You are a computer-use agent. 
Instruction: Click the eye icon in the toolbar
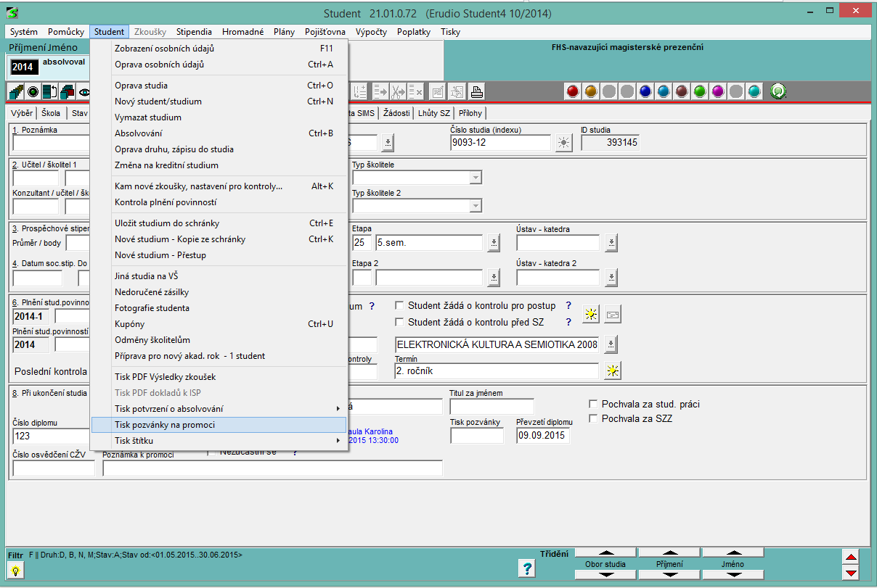(84, 92)
